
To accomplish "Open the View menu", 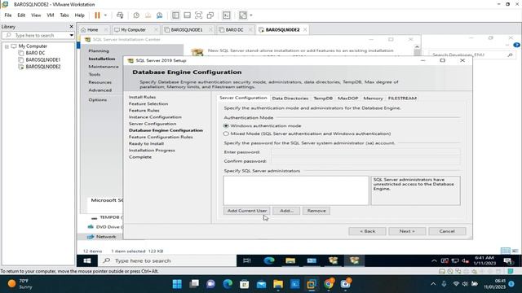I will coord(36,15).
